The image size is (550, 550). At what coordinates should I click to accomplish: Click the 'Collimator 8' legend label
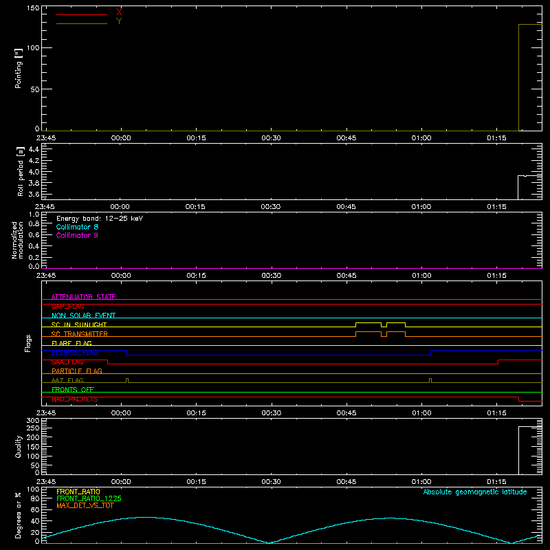point(77,227)
